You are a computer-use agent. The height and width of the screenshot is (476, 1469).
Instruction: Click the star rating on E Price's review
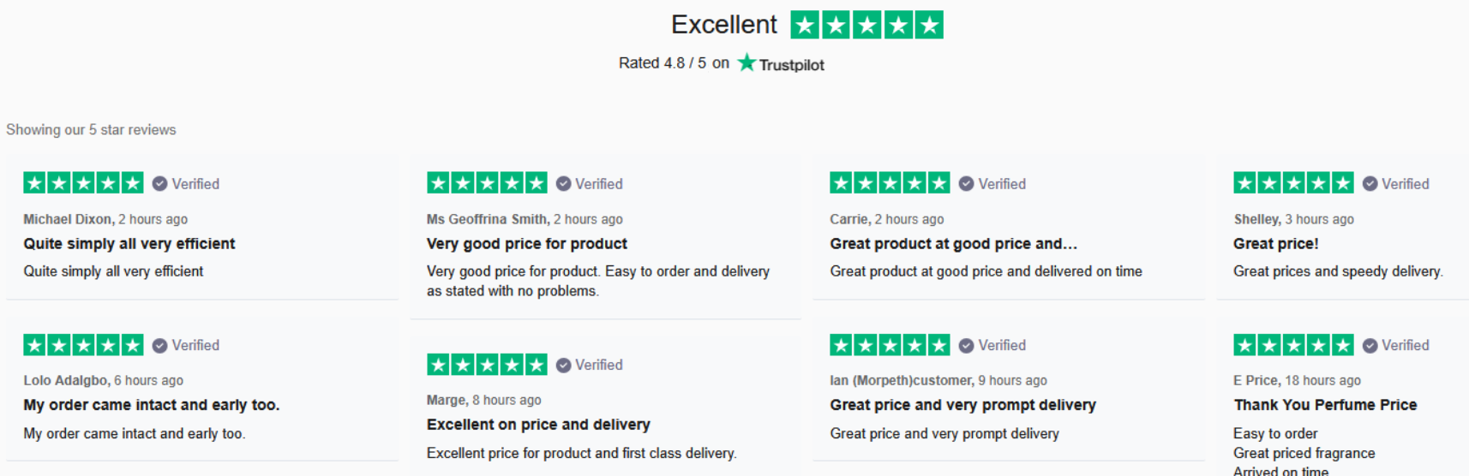1293,345
